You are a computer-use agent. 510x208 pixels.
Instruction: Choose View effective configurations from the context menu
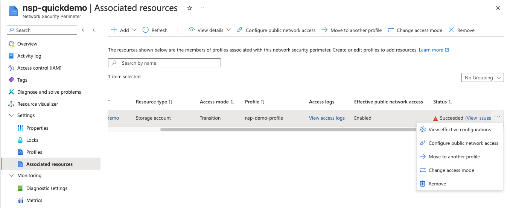(460, 129)
